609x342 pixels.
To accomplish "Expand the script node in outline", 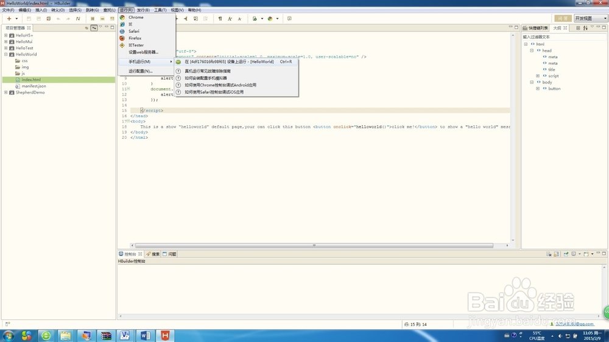I will click(x=538, y=76).
